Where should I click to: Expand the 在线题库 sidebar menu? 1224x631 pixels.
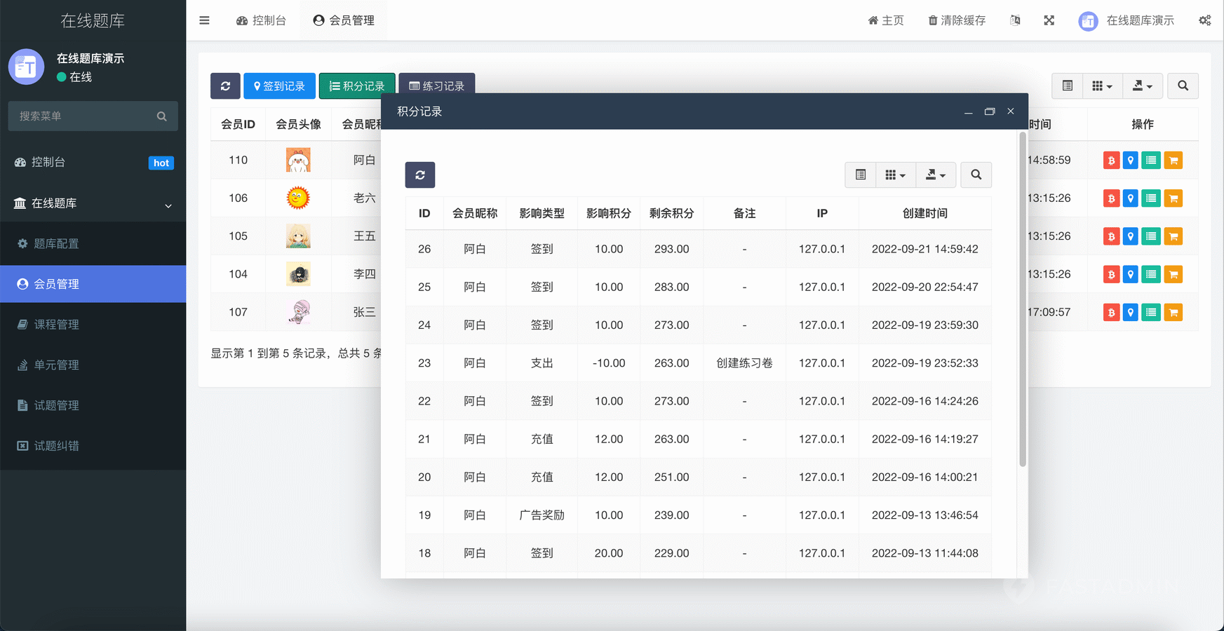(x=93, y=203)
